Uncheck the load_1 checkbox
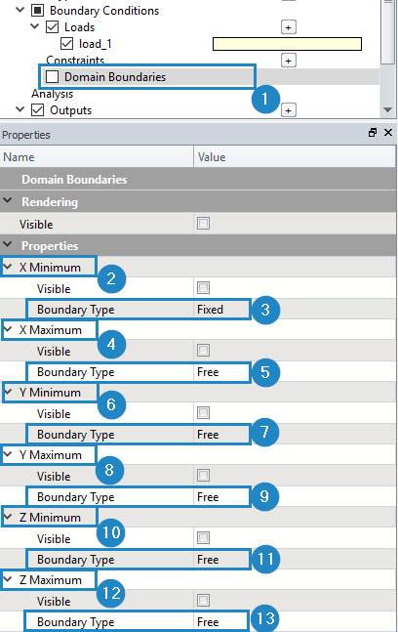 (66, 44)
